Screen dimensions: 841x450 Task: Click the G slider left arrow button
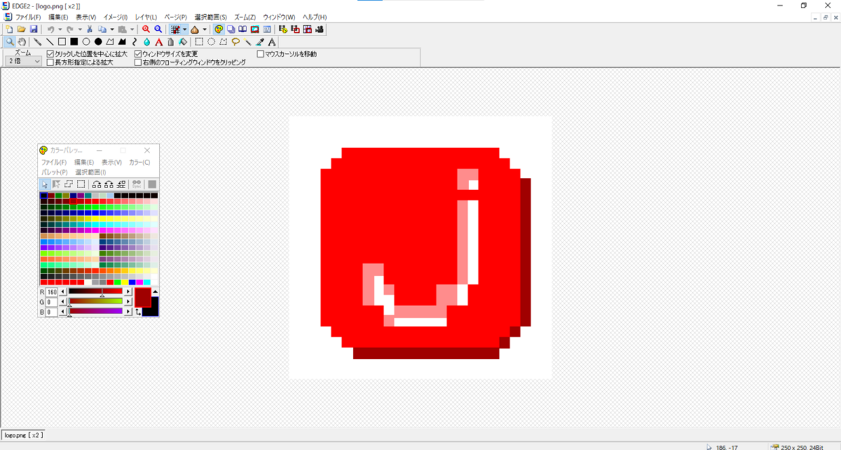click(63, 301)
